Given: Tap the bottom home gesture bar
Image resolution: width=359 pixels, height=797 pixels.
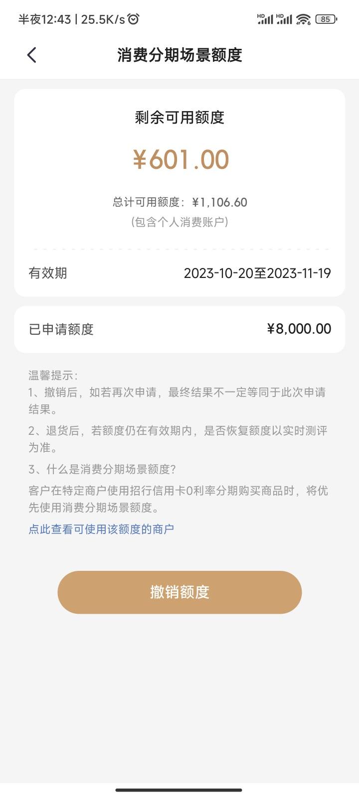Looking at the screenshot, I should pyautogui.click(x=179, y=790).
